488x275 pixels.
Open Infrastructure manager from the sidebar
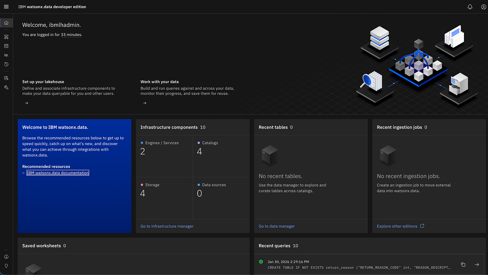(6, 37)
